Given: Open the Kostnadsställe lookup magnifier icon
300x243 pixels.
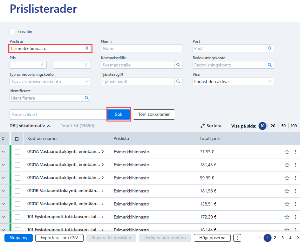Looking at the screenshot, I should click(178, 65).
